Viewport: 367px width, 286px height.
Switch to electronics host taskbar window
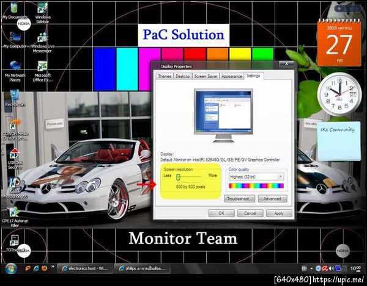coord(85,268)
